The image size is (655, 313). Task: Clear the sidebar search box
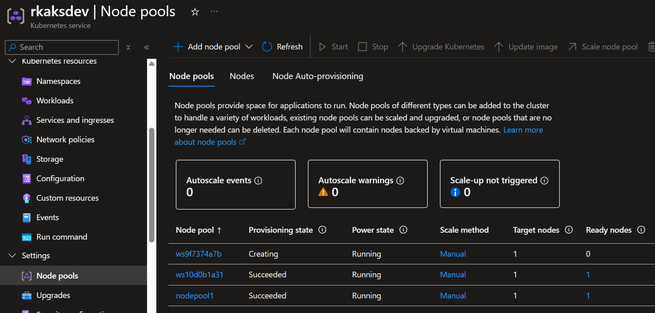tap(128, 47)
